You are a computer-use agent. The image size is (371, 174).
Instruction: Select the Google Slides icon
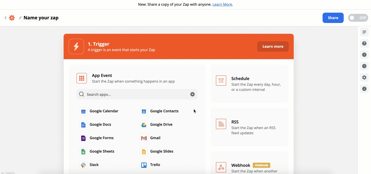click(x=144, y=152)
